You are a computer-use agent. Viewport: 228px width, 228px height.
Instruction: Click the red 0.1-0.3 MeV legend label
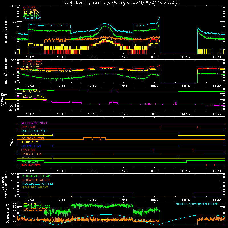(x=32, y=61)
